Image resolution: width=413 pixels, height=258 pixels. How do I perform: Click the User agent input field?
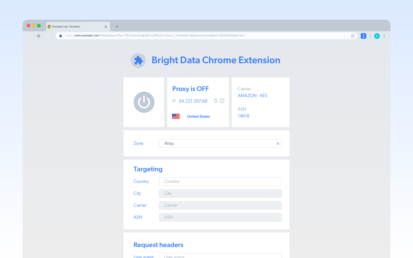220,256
